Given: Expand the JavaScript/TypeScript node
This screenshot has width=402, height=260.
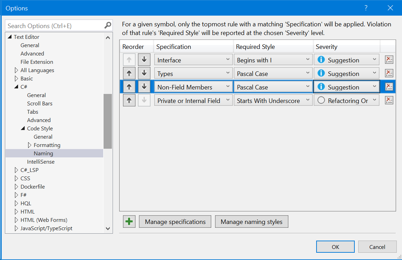Looking at the screenshot, I should point(16,228).
